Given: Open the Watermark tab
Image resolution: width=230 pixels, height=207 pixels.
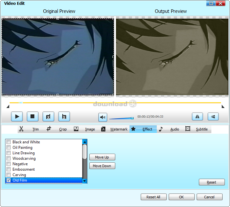Looking at the screenshot, I should [x=119, y=129].
